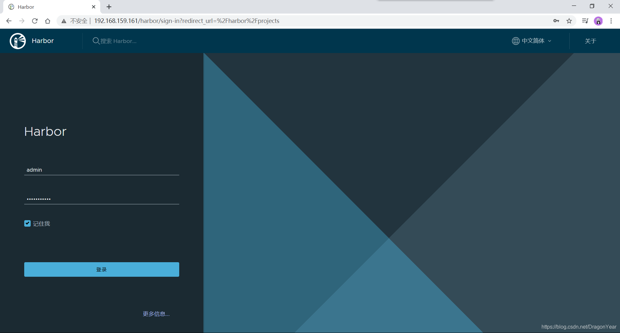Click the browser back arrow
The height and width of the screenshot is (333, 620).
[9, 21]
